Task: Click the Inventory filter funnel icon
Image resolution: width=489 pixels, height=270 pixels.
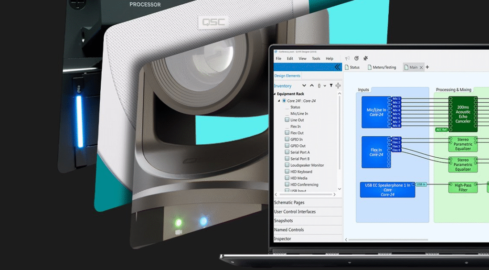Action: (331, 86)
